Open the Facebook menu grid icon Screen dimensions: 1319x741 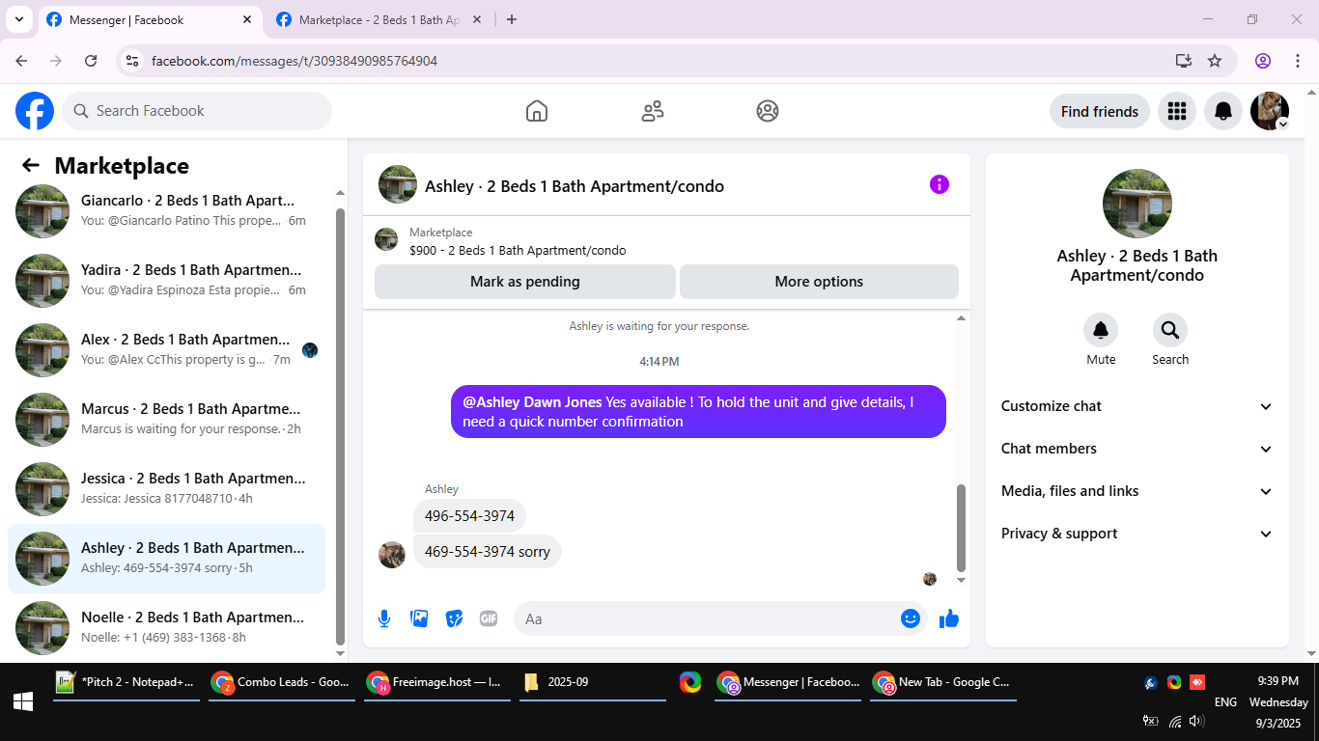click(1176, 111)
